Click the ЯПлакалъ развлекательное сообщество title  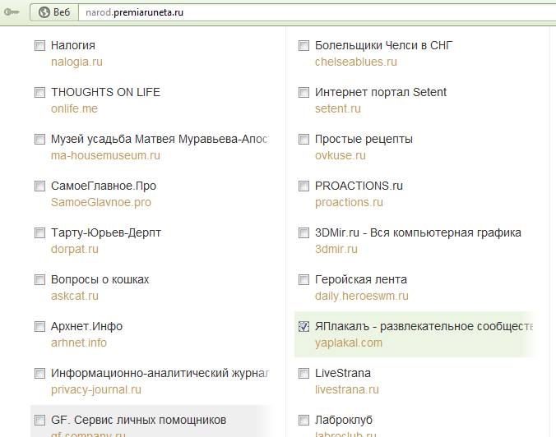[424, 326]
